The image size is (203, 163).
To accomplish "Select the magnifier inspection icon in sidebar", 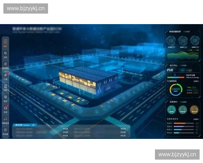I will point(5,53).
